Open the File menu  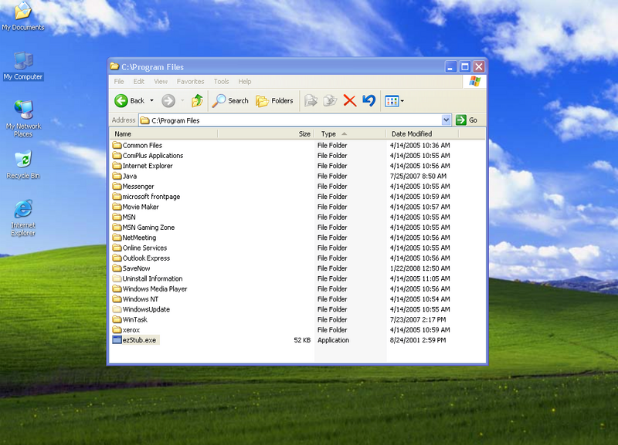click(119, 82)
